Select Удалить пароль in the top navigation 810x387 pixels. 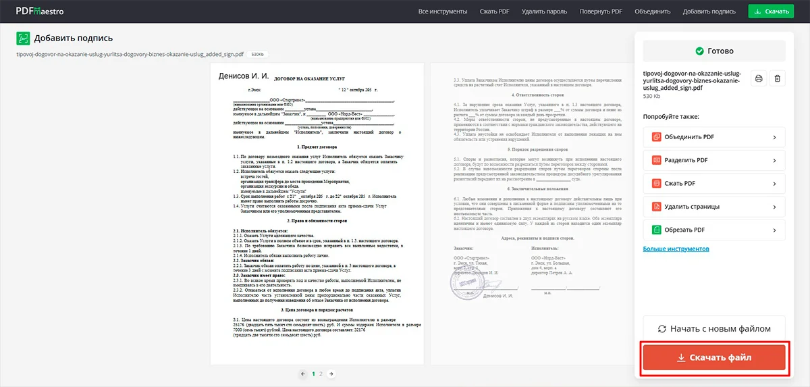[545, 11]
